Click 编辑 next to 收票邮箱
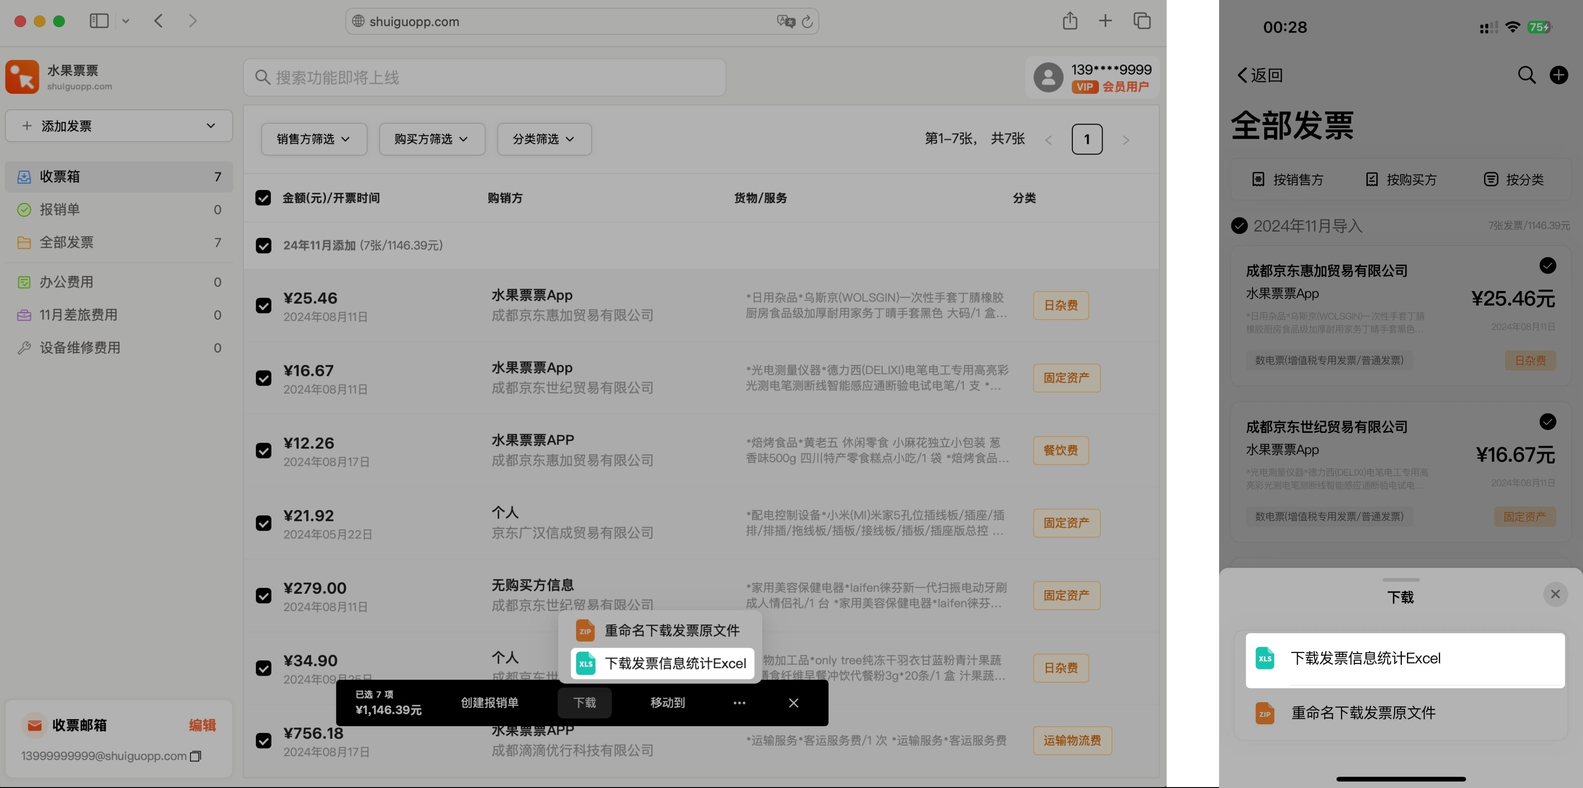The image size is (1583, 788). pyautogui.click(x=202, y=725)
